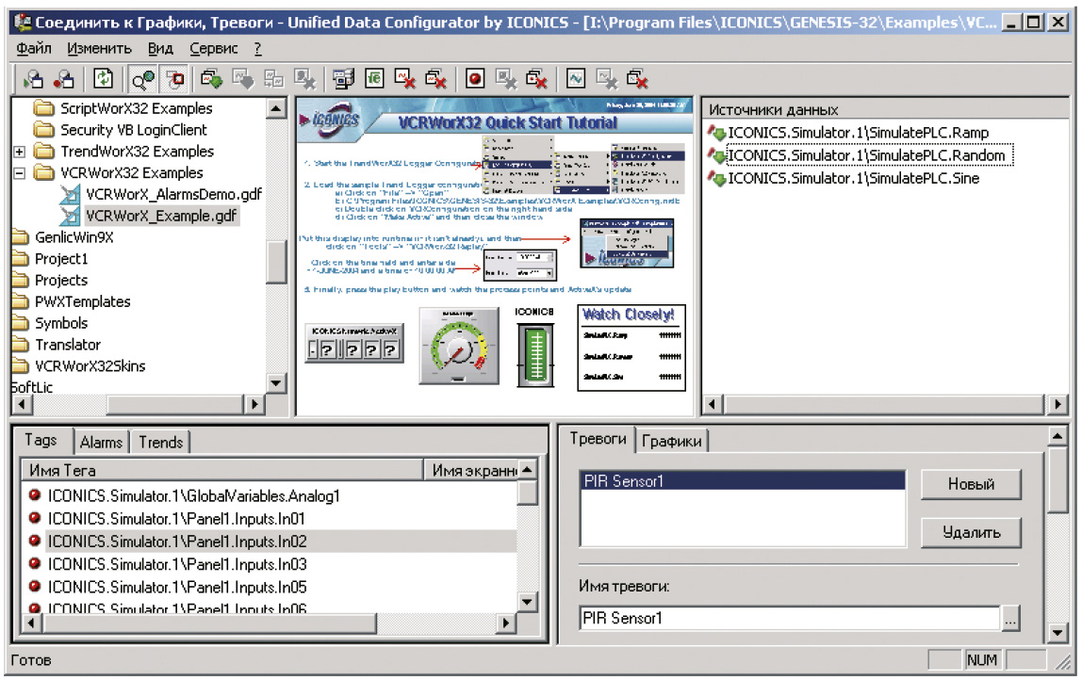1082x680 pixels.
Task: Collapse the VCRWorX32 Examples folder
Action: pos(19,173)
